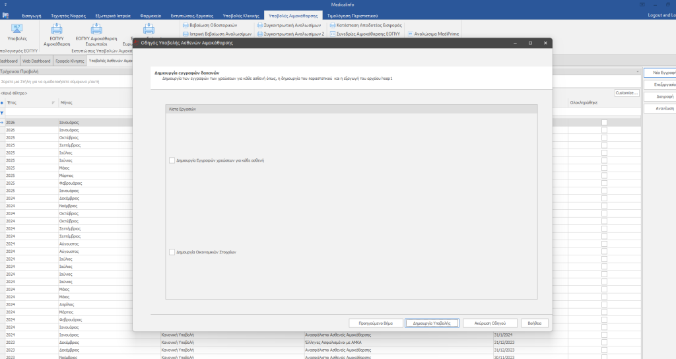
Task: Click the Υποβολές ribbon icon
Action: (17, 29)
